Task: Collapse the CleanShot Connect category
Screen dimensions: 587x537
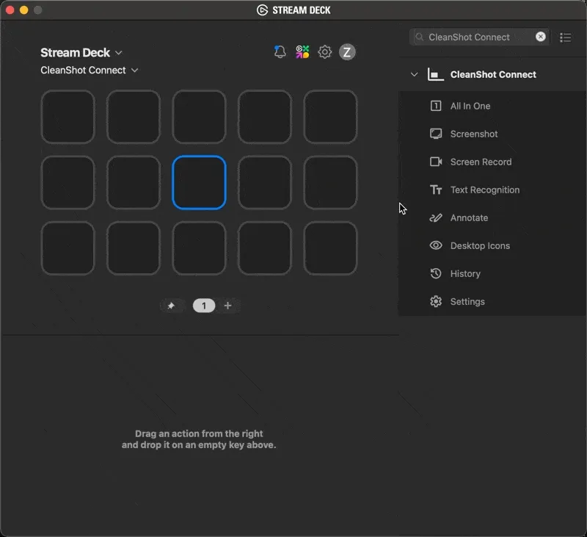Action: (x=414, y=74)
